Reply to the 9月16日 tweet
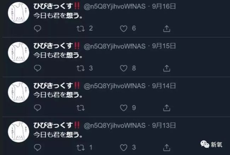This screenshot has width=230, height=155. [38, 29]
